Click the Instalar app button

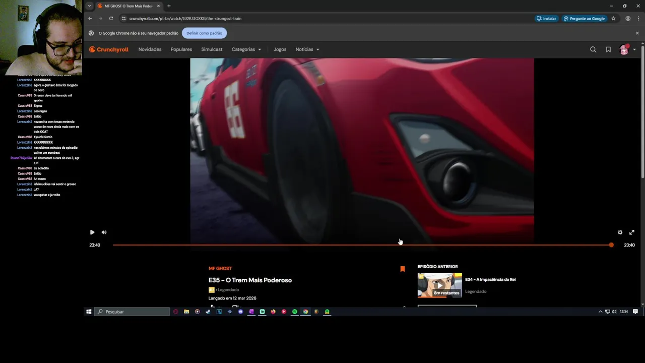546,19
